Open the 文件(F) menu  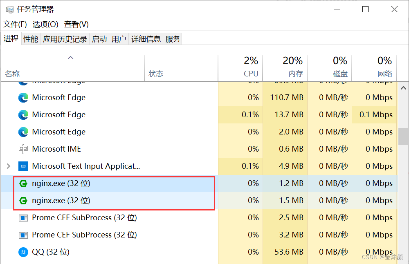coord(15,24)
